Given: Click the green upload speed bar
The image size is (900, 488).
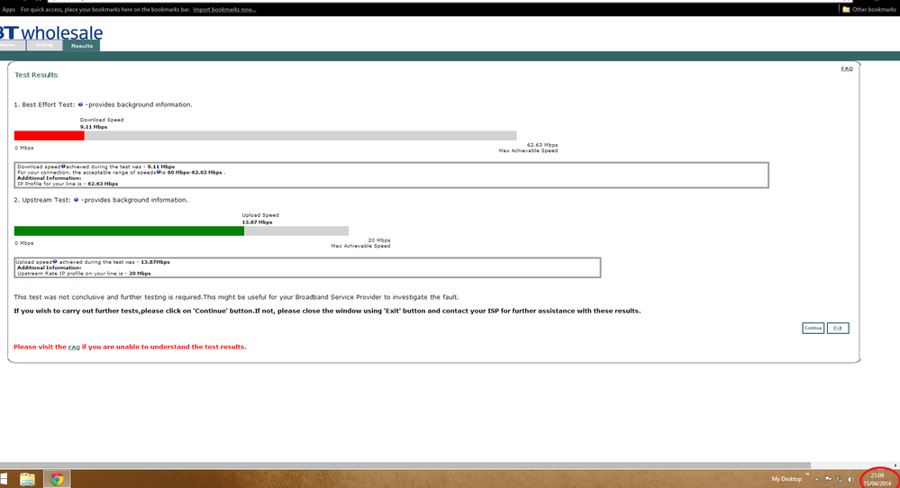Looking at the screenshot, I should tap(129, 230).
